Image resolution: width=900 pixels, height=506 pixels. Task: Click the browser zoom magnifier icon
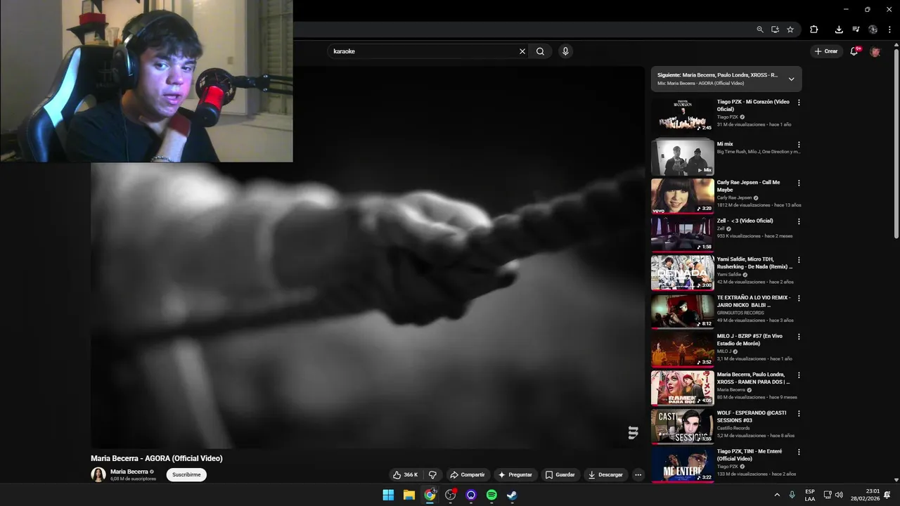point(760,30)
